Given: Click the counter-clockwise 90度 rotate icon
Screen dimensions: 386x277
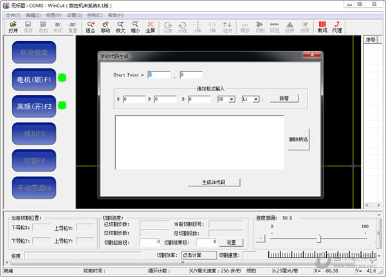Looking at the screenshot, I should click(x=183, y=27).
